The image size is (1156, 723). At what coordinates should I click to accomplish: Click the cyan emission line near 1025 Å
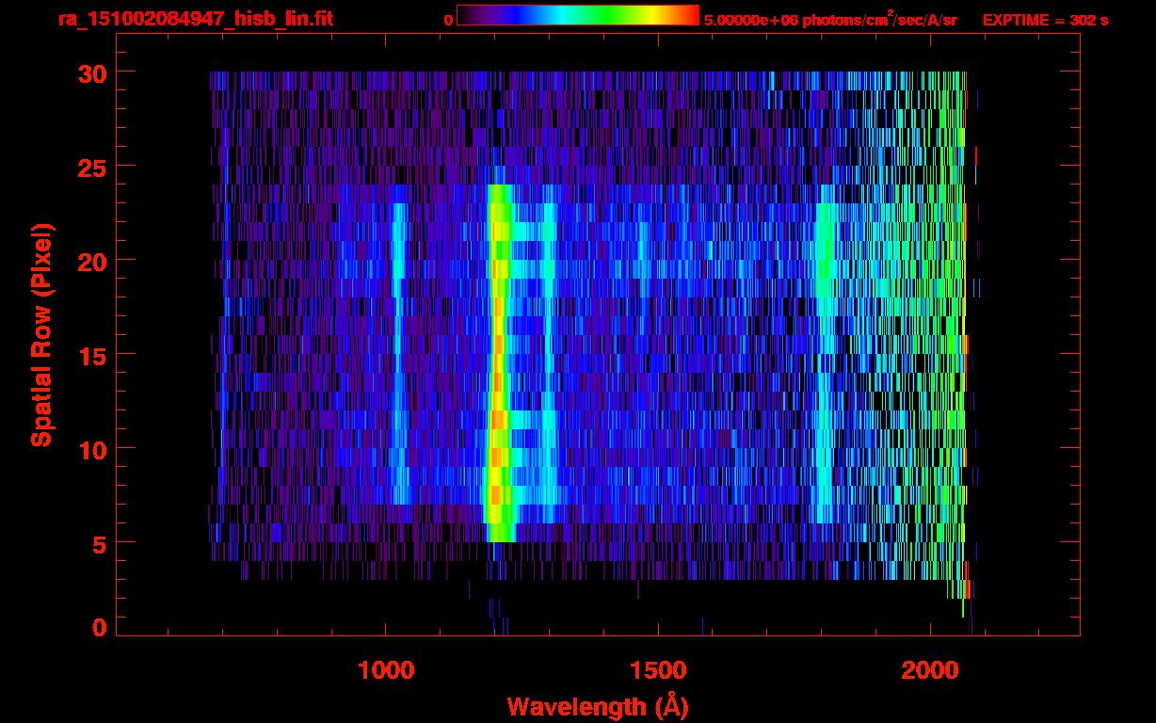coord(399,354)
